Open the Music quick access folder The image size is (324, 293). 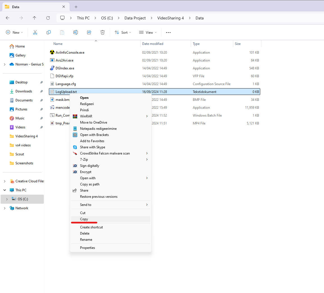(20, 118)
